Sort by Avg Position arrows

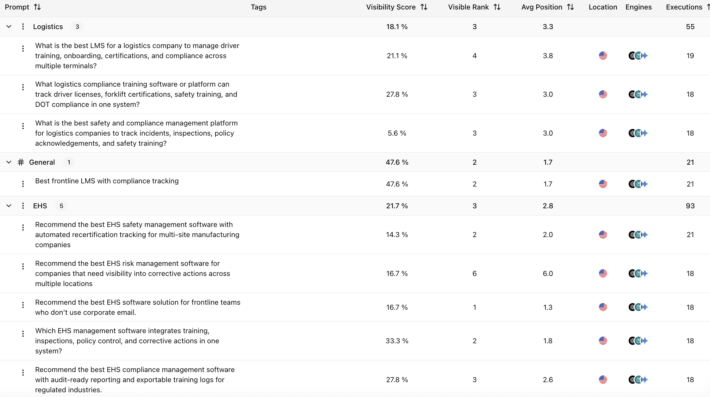[570, 7]
